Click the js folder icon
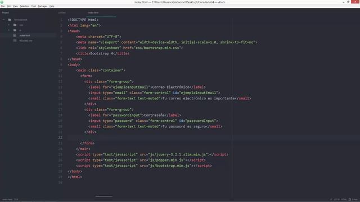360x202 pixels. click(15, 30)
